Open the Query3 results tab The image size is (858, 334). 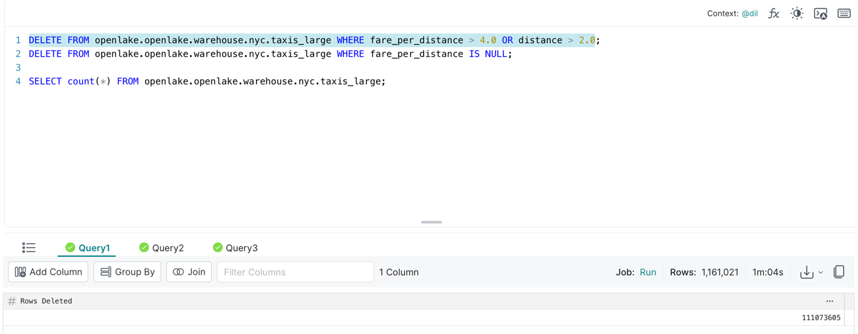pos(235,248)
